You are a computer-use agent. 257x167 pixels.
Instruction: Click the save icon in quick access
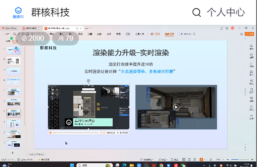15,34
